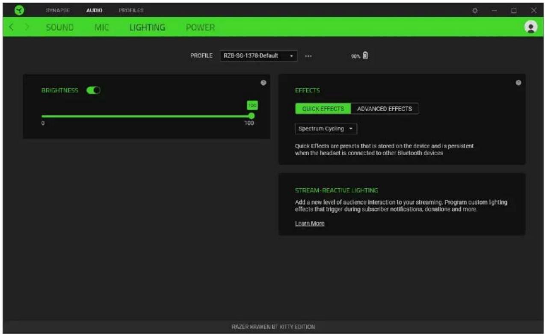Maximize the Synapse window
Viewport: 545px width, 334px height.
[x=514, y=10]
